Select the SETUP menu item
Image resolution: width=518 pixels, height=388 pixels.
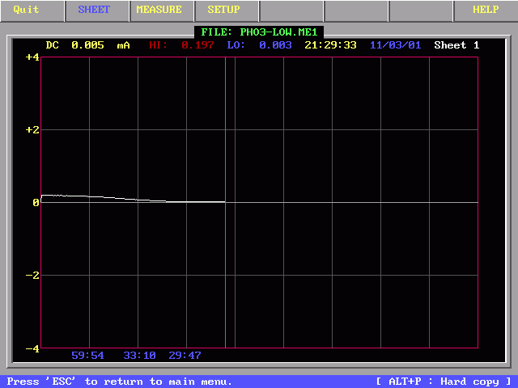(223, 10)
